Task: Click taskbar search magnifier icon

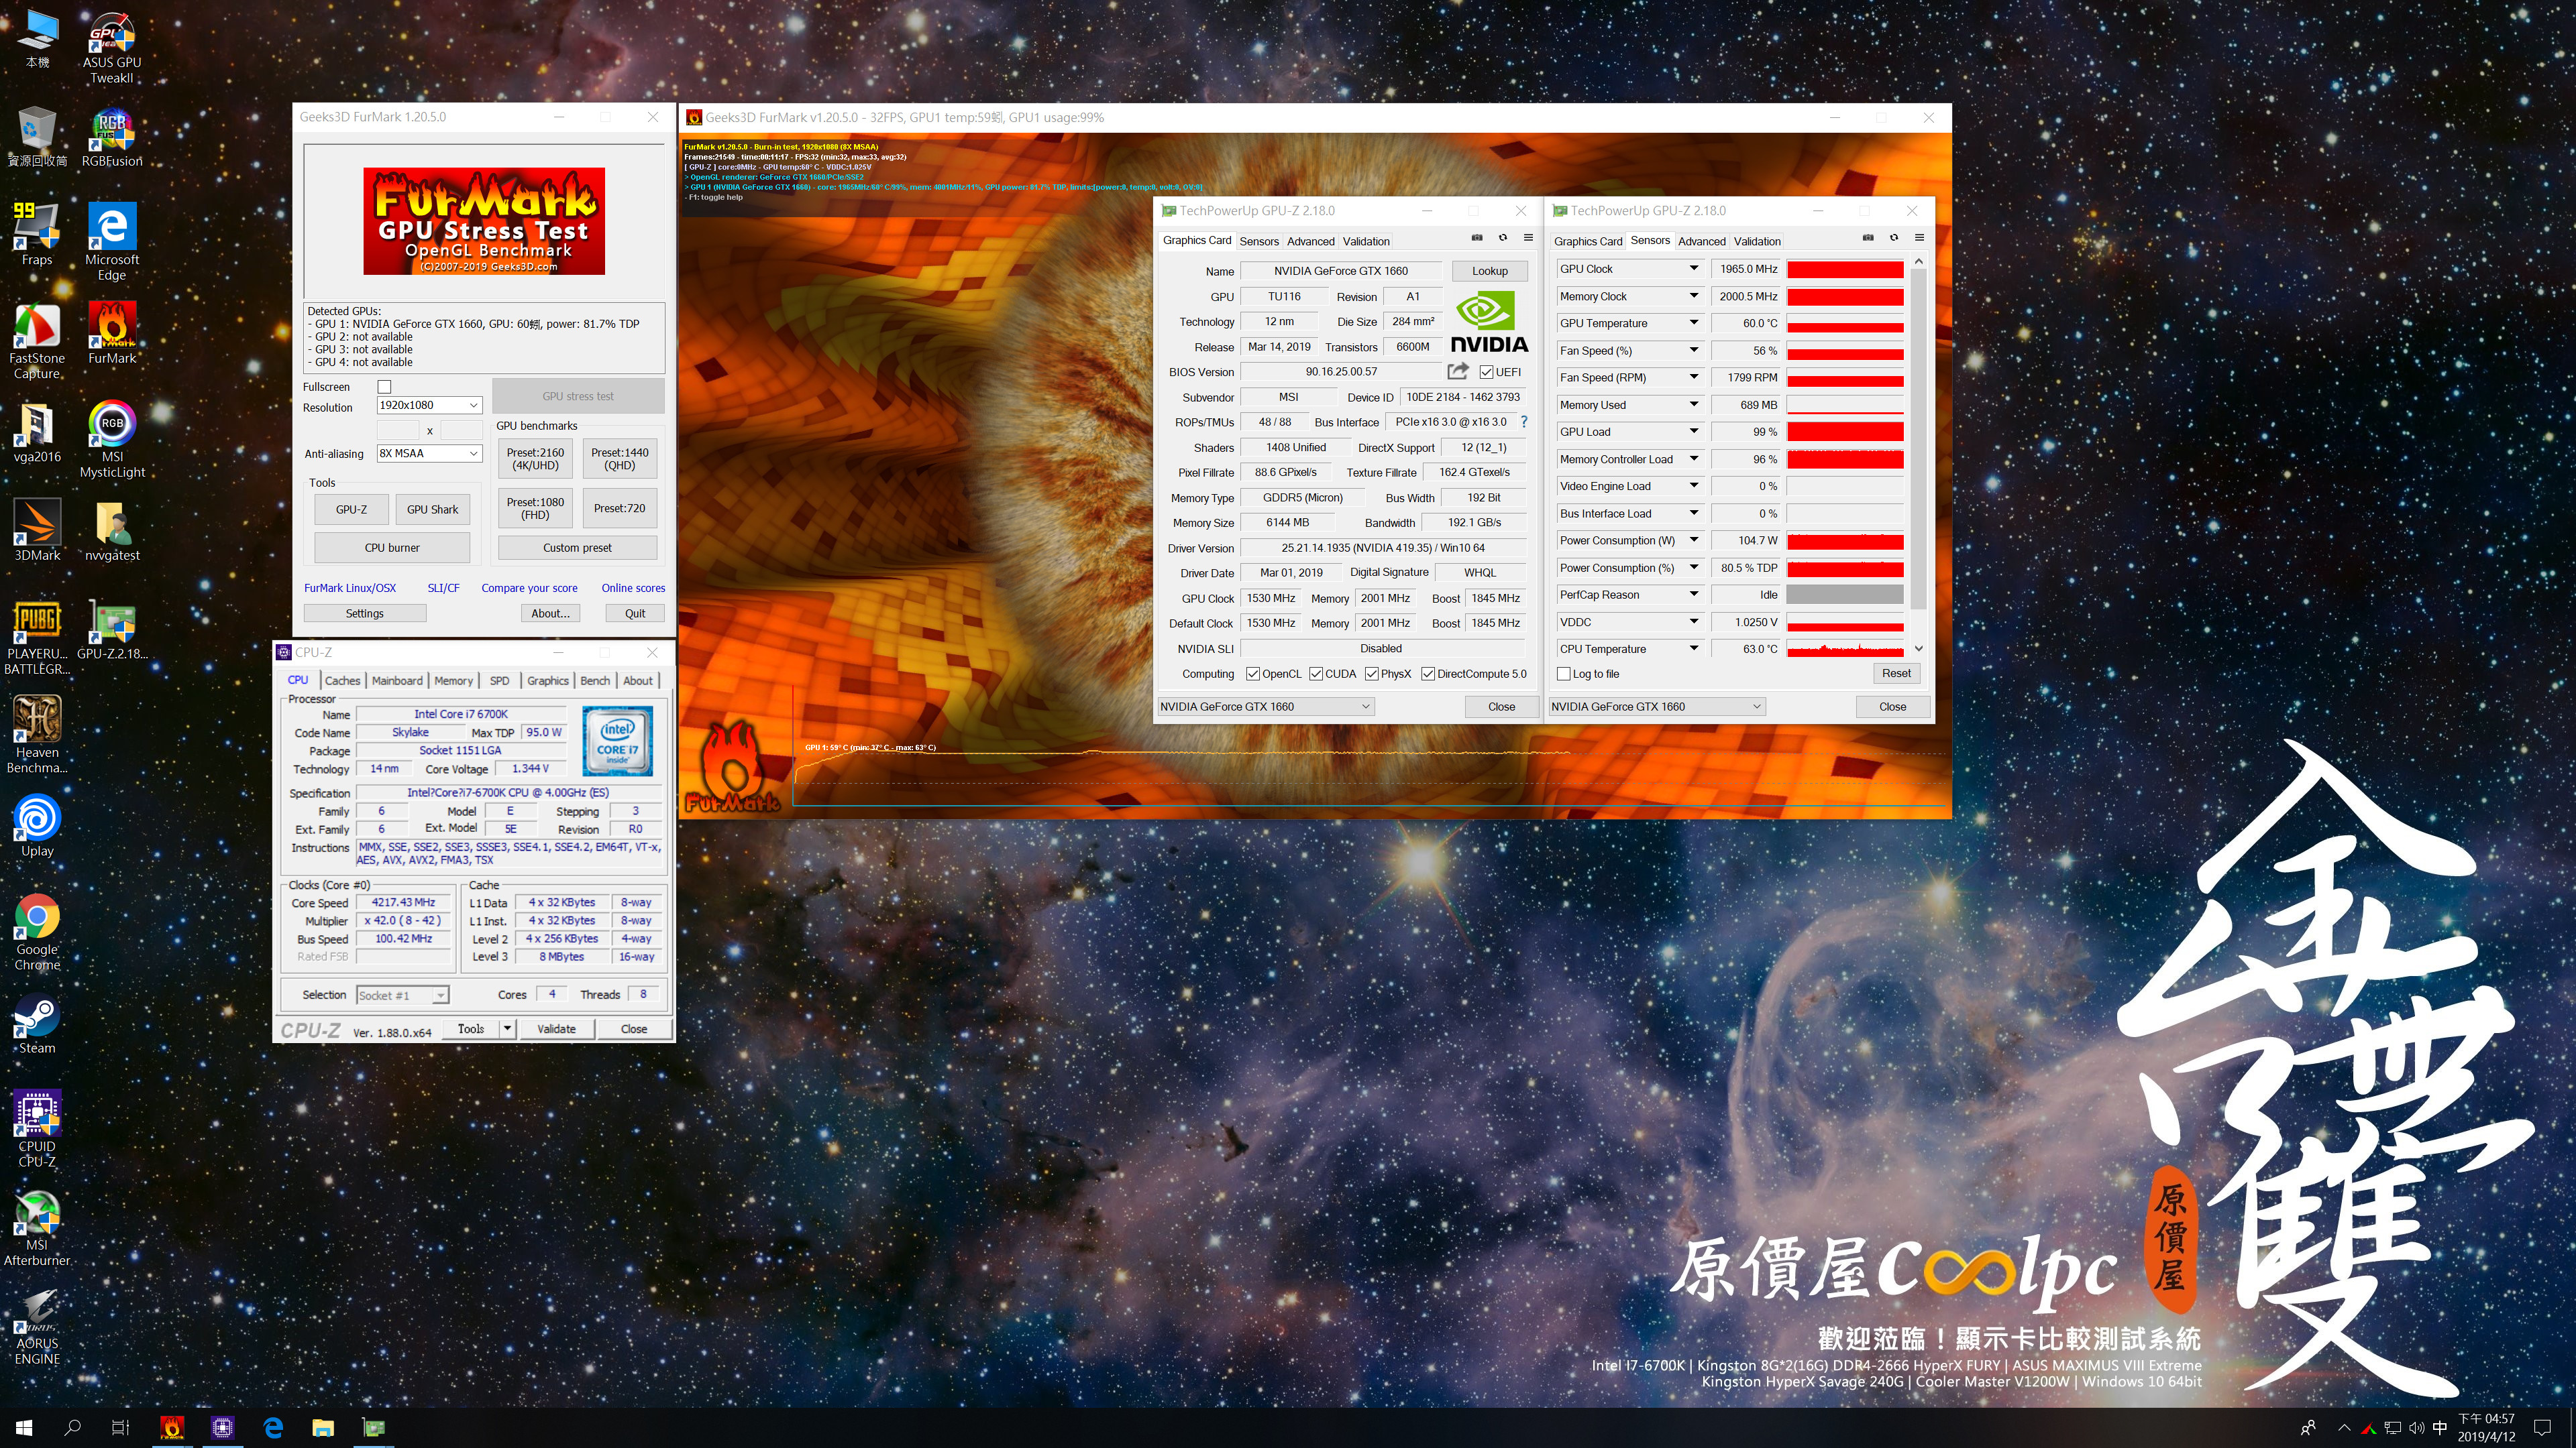Action: click(72, 1427)
